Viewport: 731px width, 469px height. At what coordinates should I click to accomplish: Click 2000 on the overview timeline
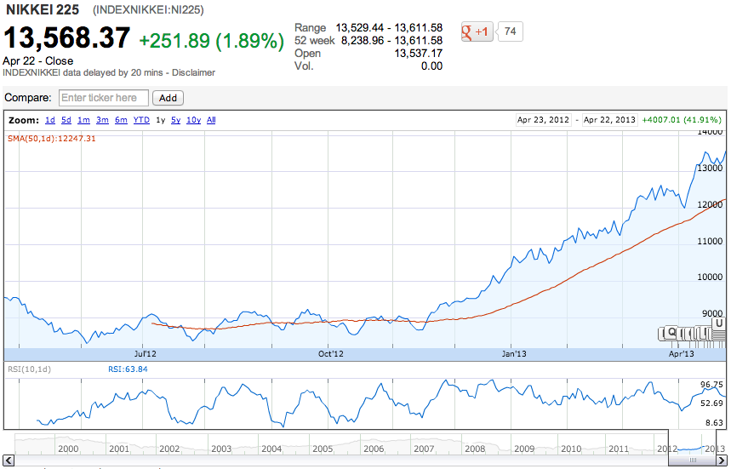click(x=68, y=449)
